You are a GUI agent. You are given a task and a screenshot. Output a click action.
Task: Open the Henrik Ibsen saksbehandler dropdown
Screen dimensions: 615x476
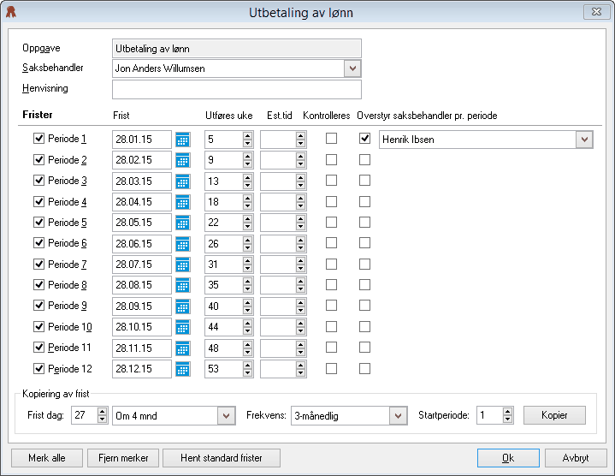(x=584, y=140)
